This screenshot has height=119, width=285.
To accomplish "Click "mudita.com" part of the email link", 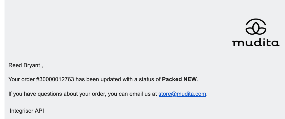I will (x=191, y=94).
